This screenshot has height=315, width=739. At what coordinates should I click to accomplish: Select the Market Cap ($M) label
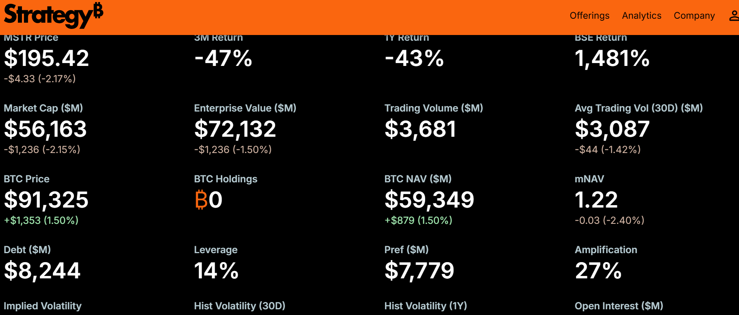[x=43, y=108]
